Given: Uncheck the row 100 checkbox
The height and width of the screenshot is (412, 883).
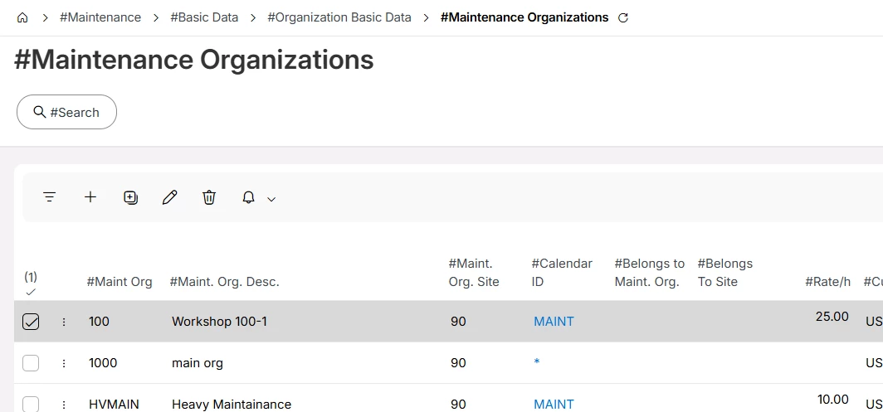Looking at the screenshot, I should (31, 322).
